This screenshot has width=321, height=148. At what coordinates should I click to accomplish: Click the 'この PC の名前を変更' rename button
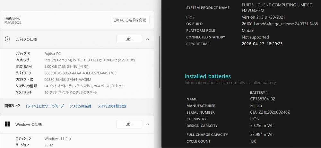tap(130, 20)
